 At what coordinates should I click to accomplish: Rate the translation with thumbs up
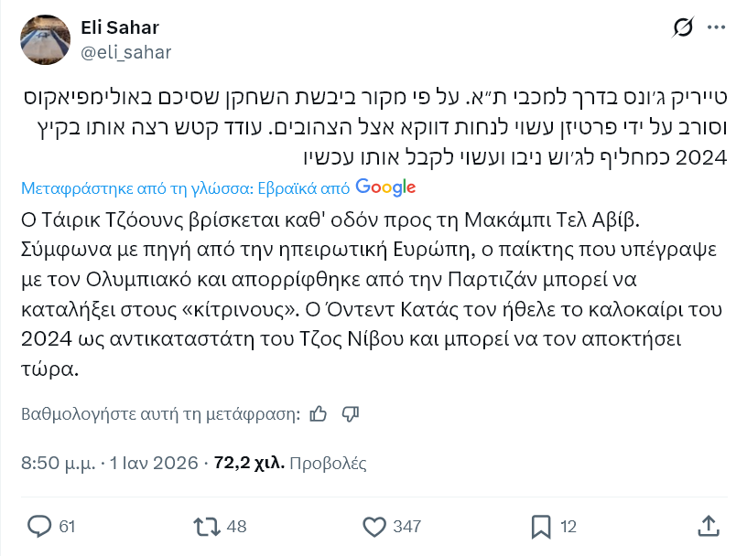(x=319, y=413)
